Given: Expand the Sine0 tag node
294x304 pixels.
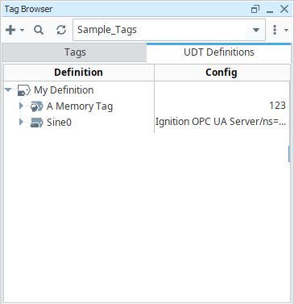Looking at the screenshot, I should [x=21, y=122].
